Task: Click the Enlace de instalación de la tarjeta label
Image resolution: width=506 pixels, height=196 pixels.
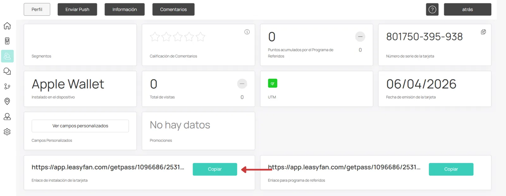Action: click(x=59, y=180)
